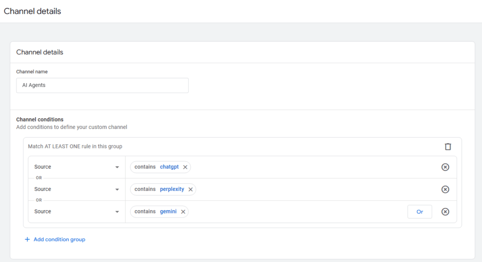Edit the 'contains chatgpt' condition chip
This screenshot has height=262, width=482.
[x=156, y=167]
